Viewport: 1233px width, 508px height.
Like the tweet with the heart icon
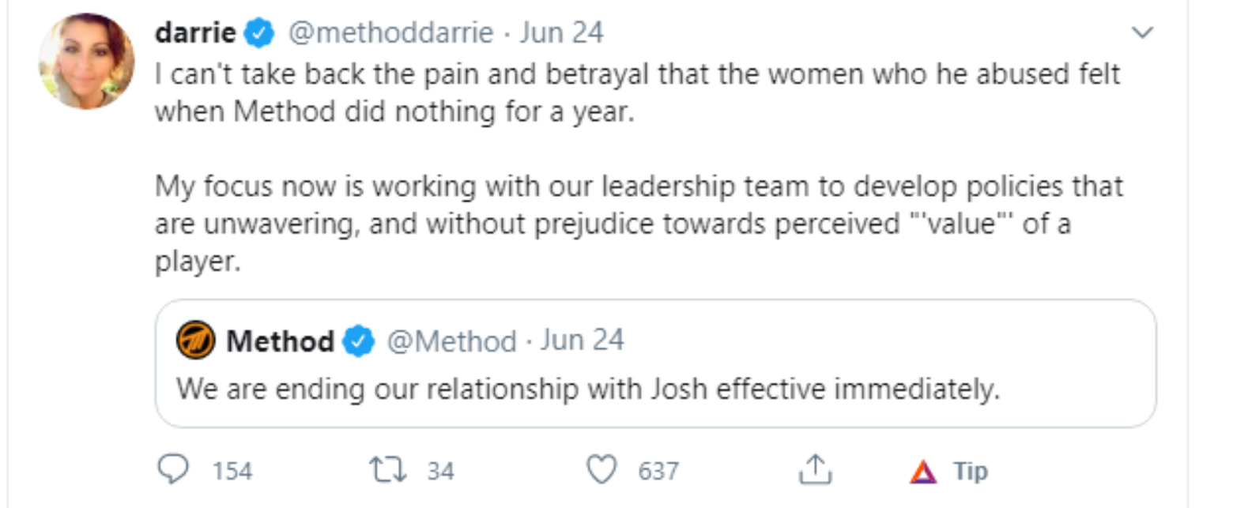click(602, 471)
